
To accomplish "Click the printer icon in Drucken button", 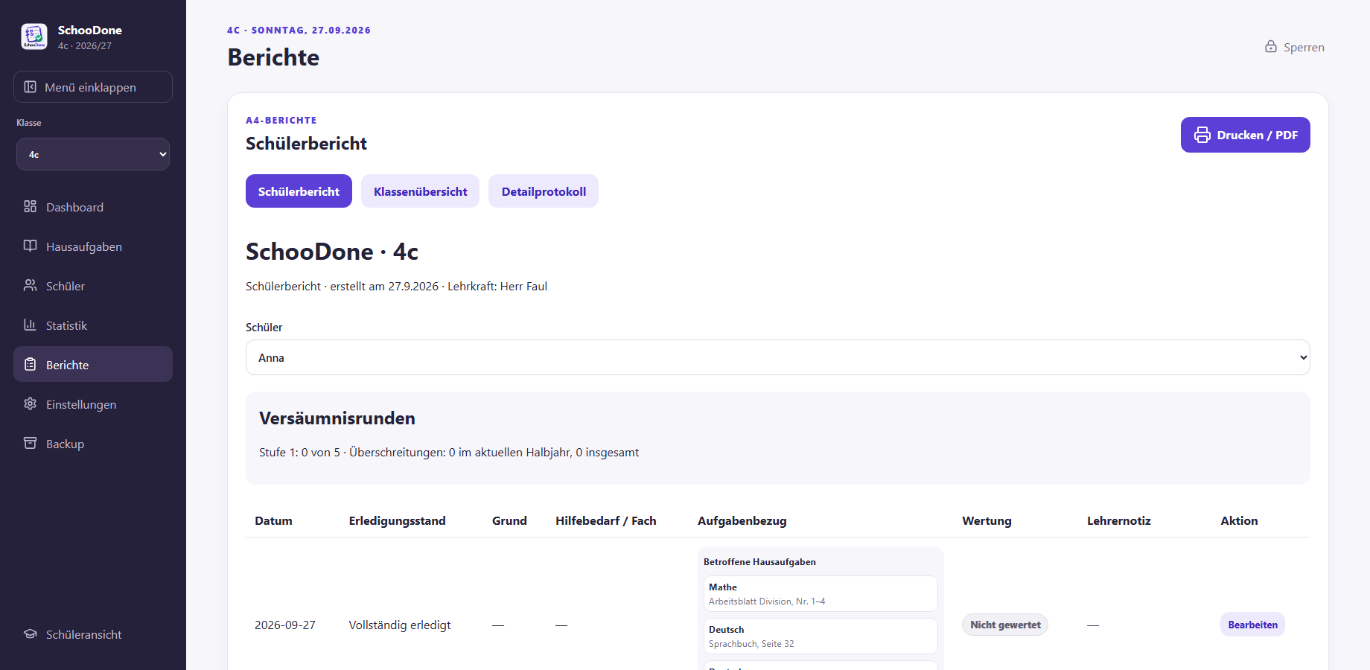I will tap(1202, 135).
